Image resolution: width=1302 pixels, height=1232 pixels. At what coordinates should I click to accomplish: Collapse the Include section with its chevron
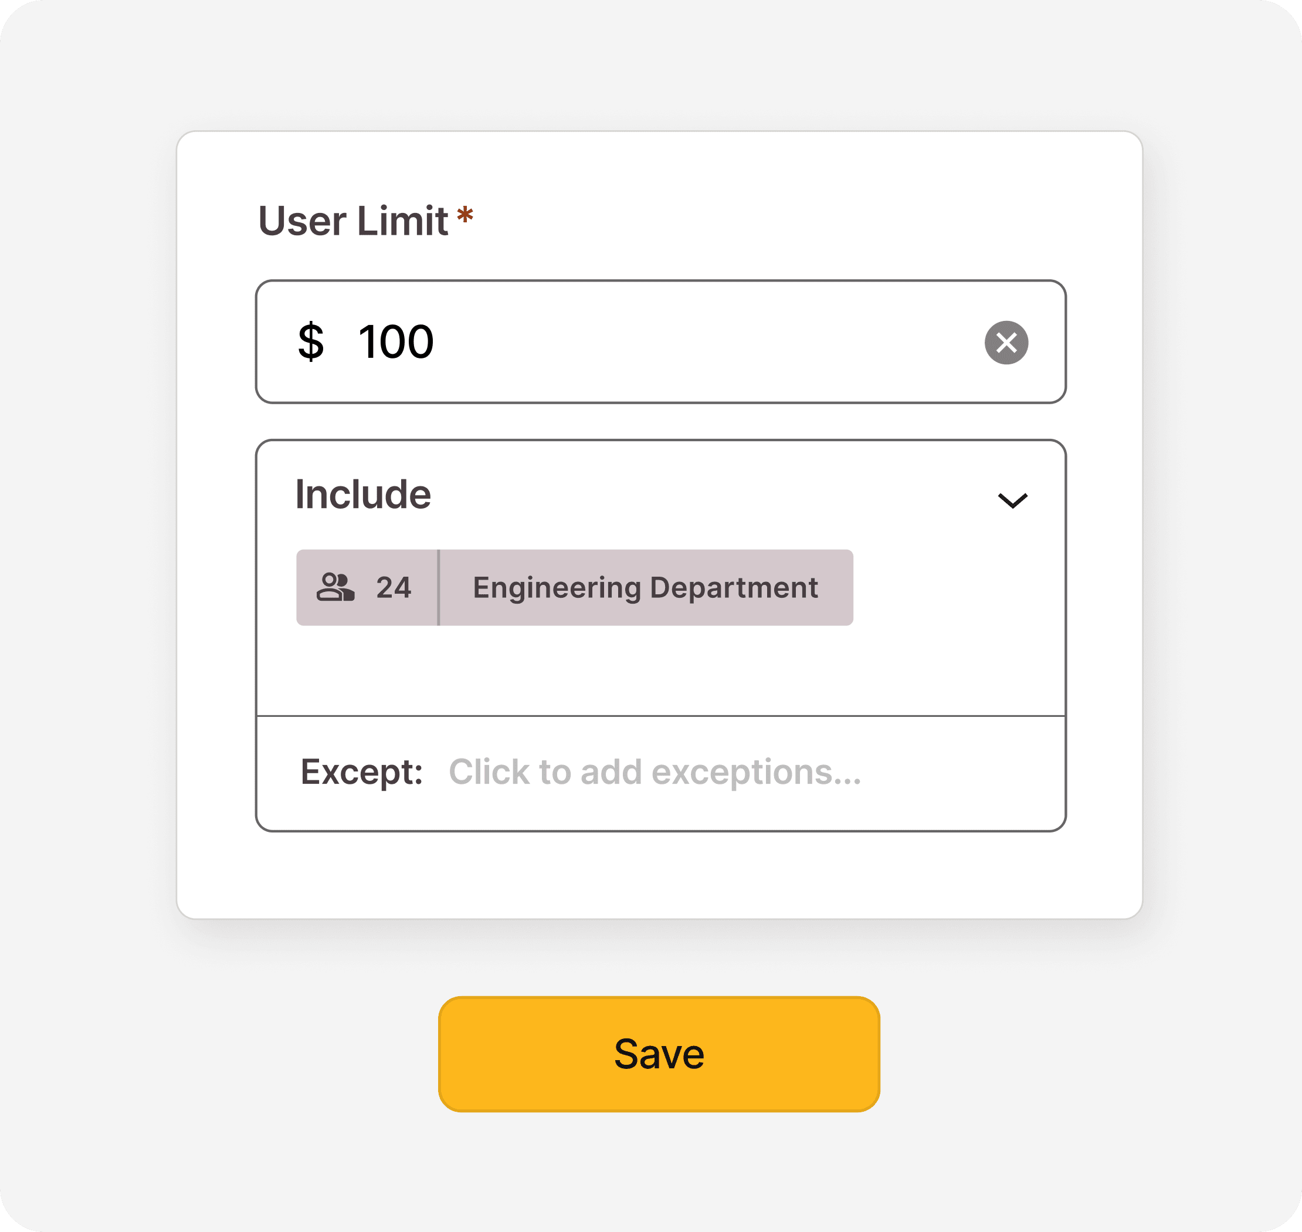point(1014,501)
